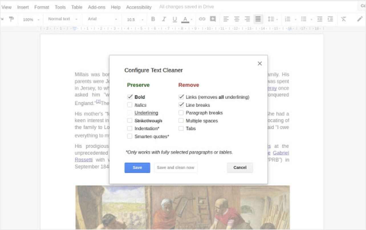366x230 pixels.
Task: Disable the Line breaks removal option
Action: click(181, 105)
